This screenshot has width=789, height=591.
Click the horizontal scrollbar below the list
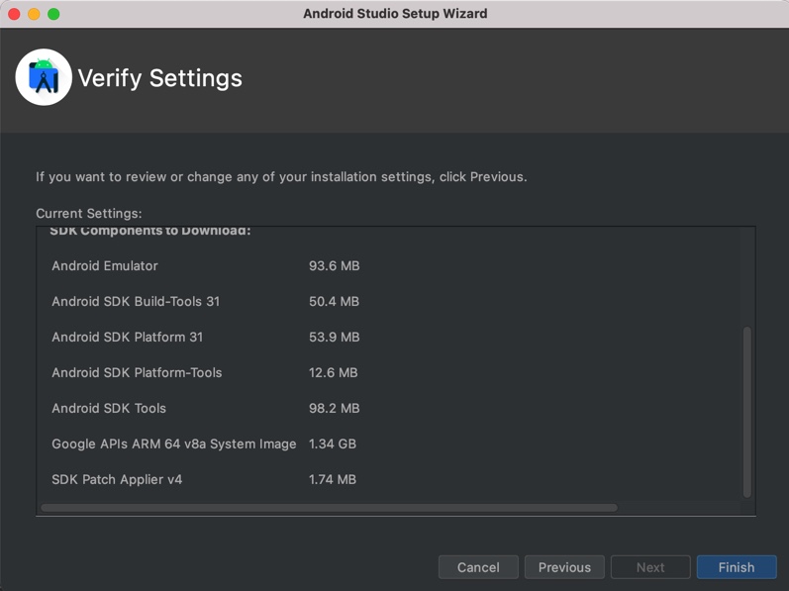[329, 508]
